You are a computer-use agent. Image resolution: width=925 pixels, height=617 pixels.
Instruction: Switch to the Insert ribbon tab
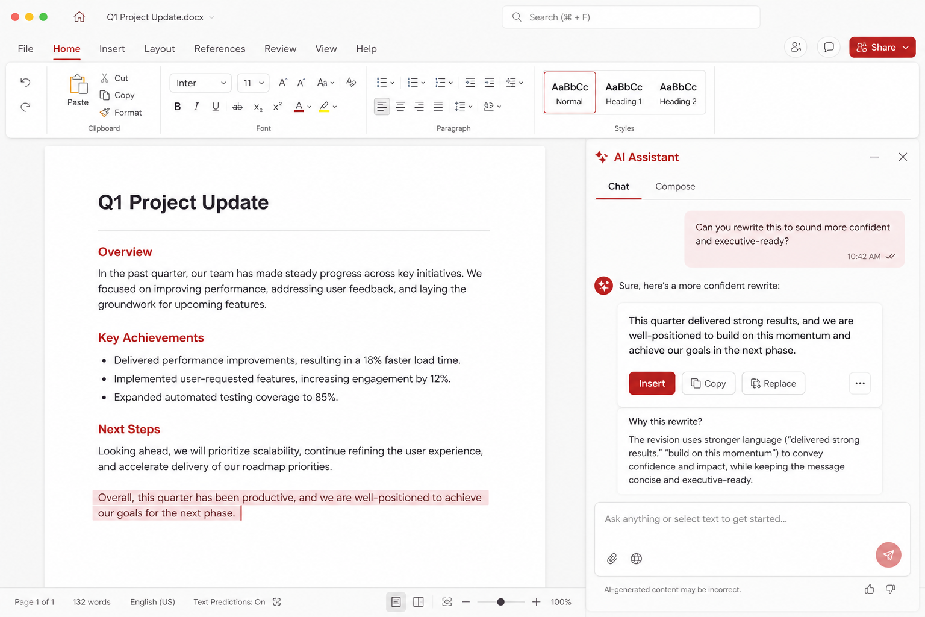tap(112, 49)
